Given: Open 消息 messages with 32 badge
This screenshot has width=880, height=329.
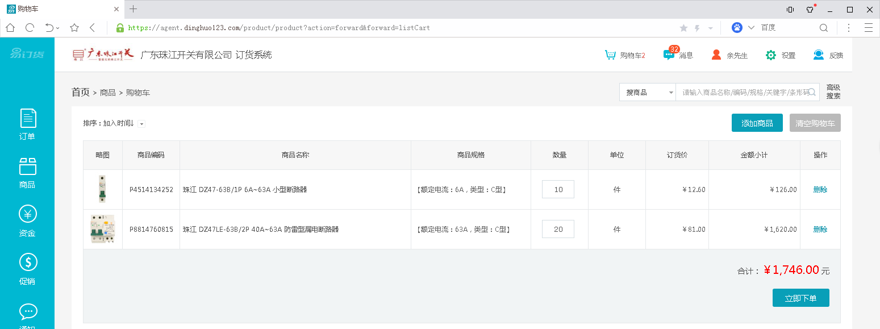Looking at the screenshot, I should click(x=669, y=55).
